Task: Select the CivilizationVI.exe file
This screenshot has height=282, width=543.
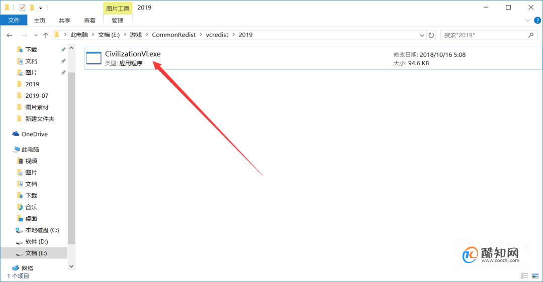Action: pyautogui.click(x=313, y=58)
